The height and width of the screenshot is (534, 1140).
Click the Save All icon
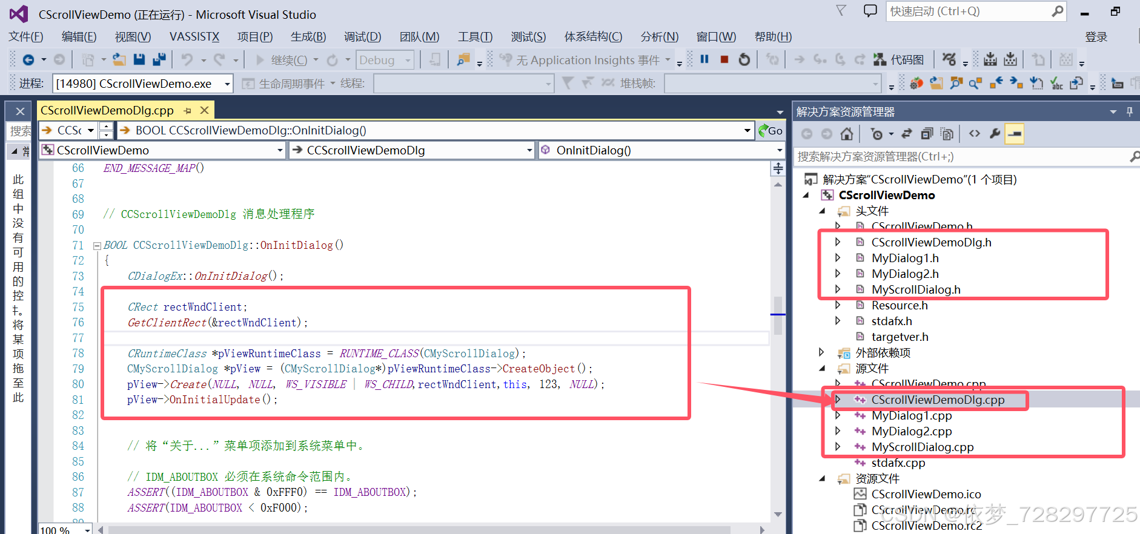coord(159,59)
